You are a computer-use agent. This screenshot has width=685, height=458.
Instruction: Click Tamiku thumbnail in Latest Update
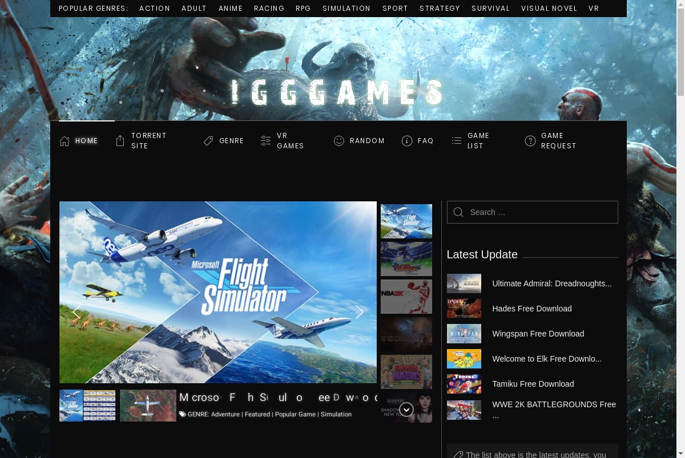pyautogui.click(x=464, y=384)
